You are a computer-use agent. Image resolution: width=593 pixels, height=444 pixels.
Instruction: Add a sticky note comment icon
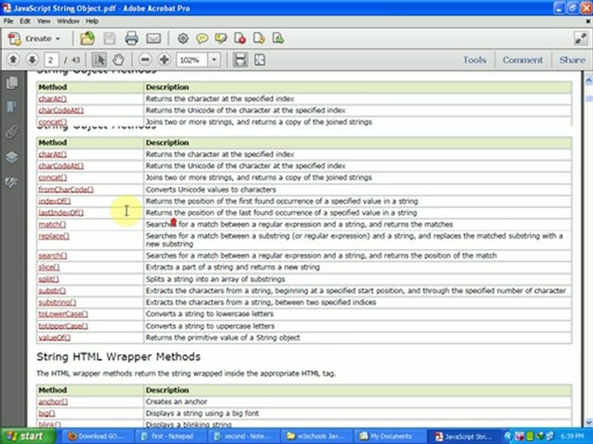tap(202, 38)
